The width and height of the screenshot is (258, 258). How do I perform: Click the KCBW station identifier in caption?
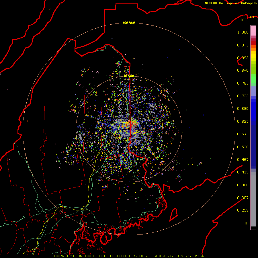[160, 256]
